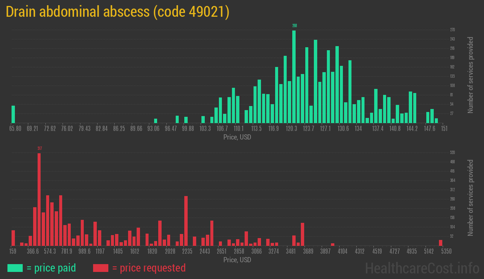
Task: Click 'Price, USD' label under green chart
Action: tap(237, 137)
